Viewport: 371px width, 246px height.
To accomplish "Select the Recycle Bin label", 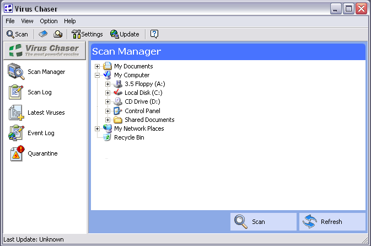I will (x=129, y=137).
